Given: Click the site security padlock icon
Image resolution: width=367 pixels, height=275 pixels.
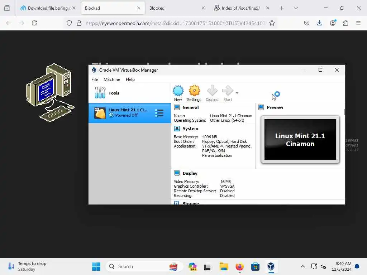Looking at the screenshot, I should pos(79,23).
